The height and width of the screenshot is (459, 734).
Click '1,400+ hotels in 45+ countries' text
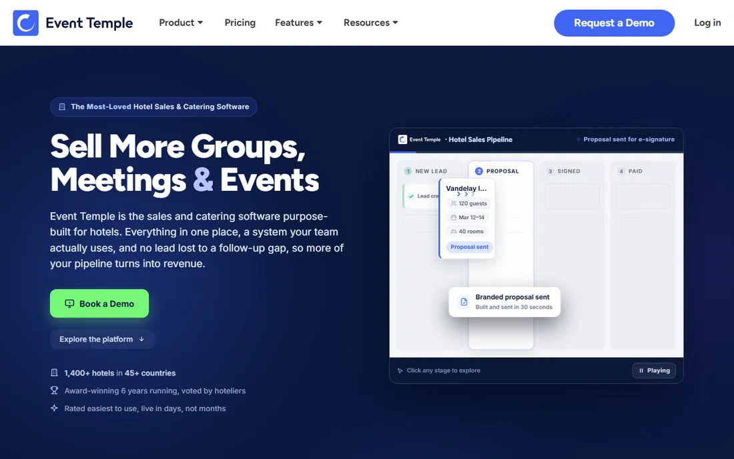[120, 373]
